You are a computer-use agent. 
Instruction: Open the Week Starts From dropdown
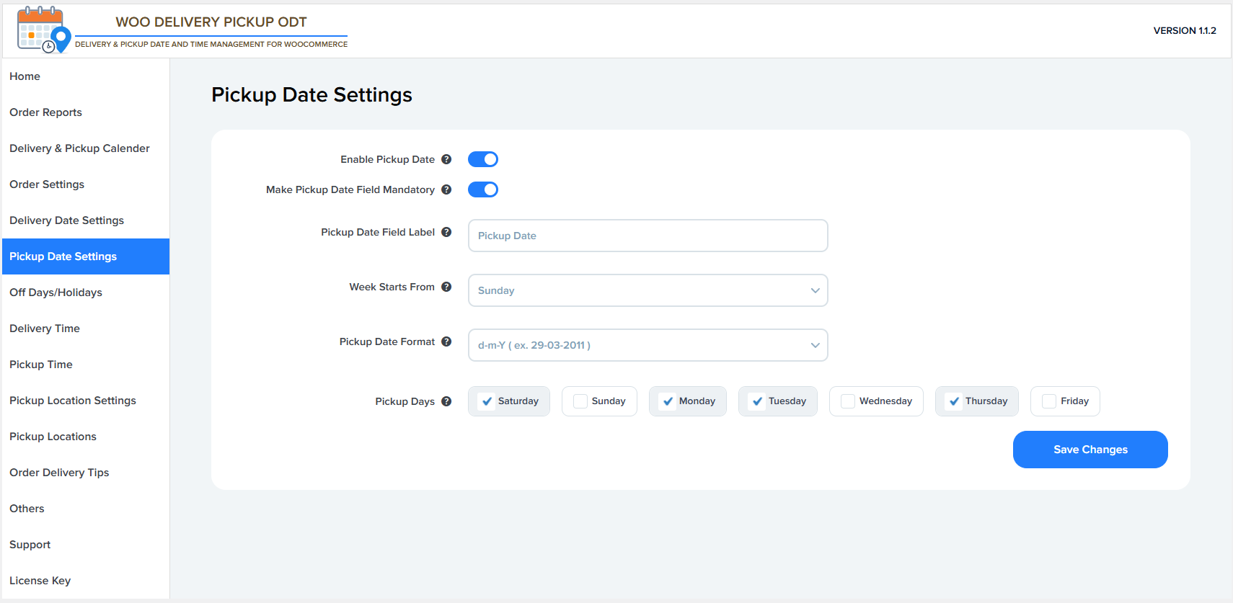coord(648,290)
